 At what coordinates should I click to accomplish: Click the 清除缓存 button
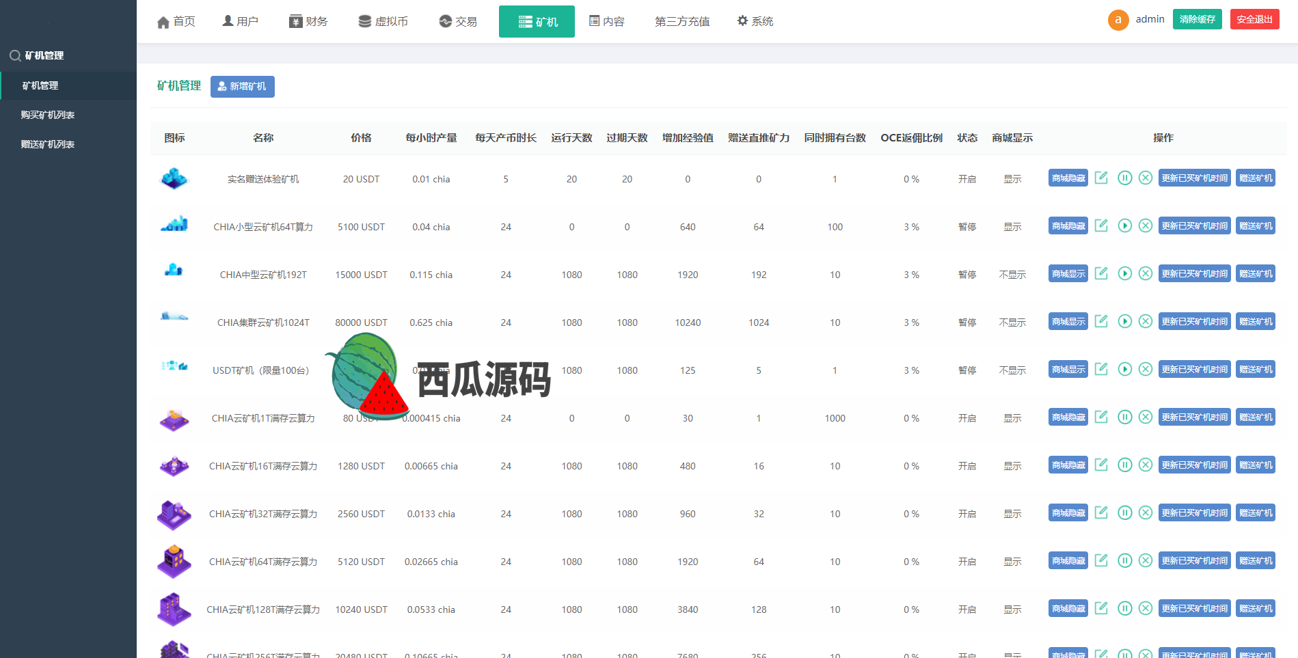coord(1198,19)
